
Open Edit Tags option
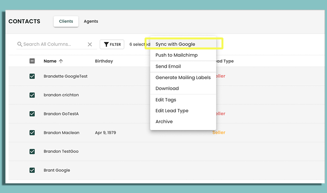click(x=166, y=100)
